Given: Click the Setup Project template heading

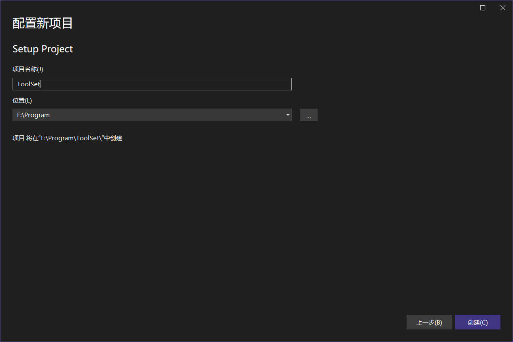Looking at the screenshot, I should pos(42,49).
